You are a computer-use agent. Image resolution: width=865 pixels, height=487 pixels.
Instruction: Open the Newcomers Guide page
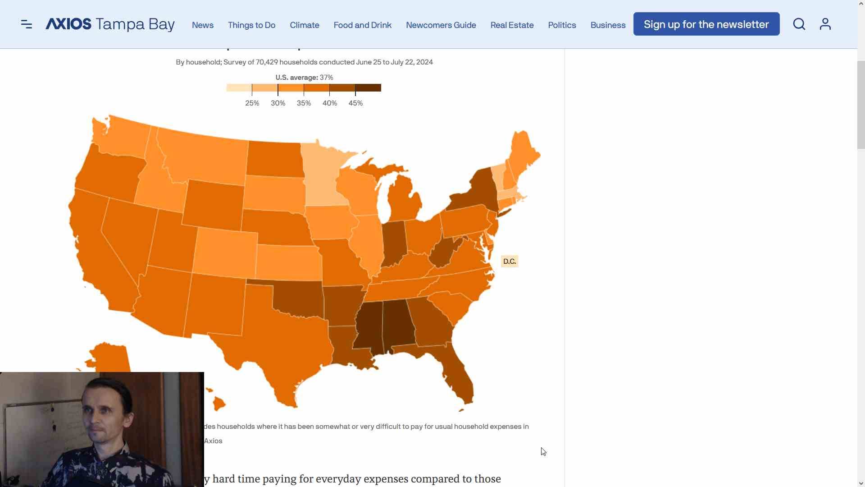(x=441, y=25)
